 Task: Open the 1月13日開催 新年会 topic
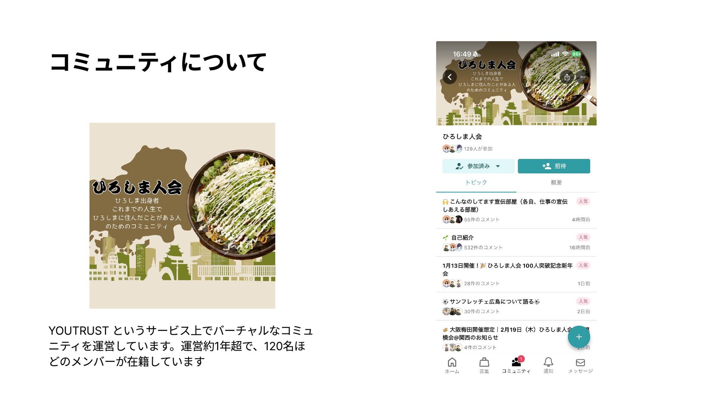(516, 274)
